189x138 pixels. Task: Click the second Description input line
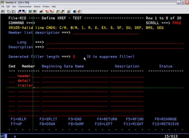pos(115,47)
